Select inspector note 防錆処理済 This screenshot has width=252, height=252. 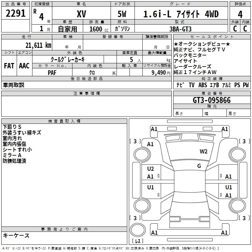click(14, 161)
